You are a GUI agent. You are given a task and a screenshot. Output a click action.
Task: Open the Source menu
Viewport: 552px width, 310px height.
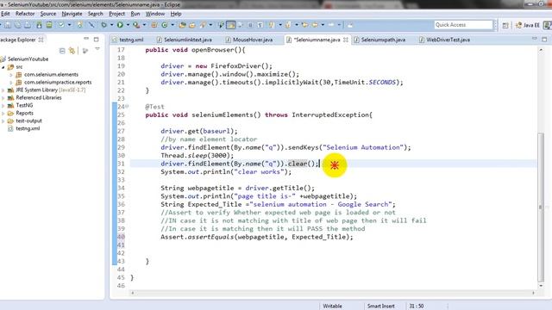click(x=48, y=14)
